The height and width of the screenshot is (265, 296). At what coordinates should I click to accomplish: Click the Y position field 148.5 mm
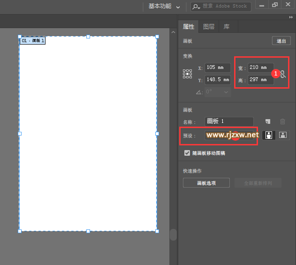click(218, 80)
